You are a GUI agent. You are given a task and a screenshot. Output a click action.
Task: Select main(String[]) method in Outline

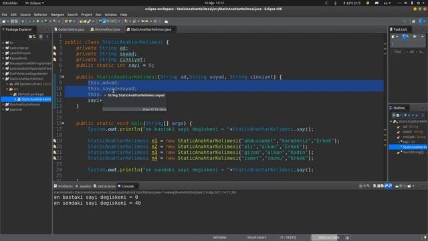pyautogui.click(x=411, y=152)
